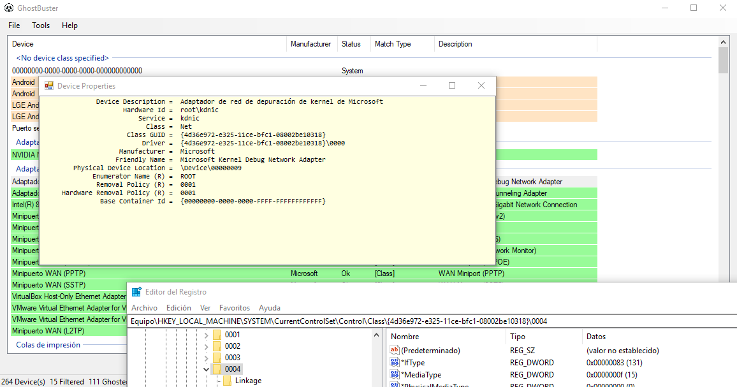Expand the 0002 registry key
Image resolution: width=737 pixels, height=387 pixels.
point(206,347)
